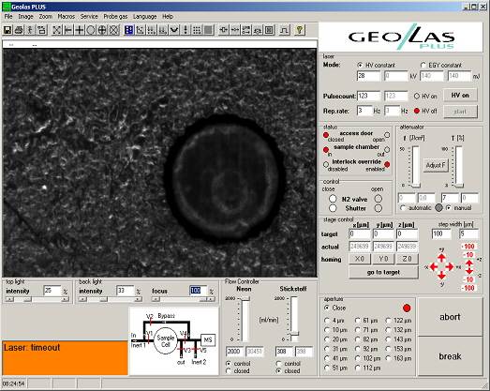Open the Language menu
The height and width of the screenshot is (391, 490).
pyautogui.click(x=144, y=17)
